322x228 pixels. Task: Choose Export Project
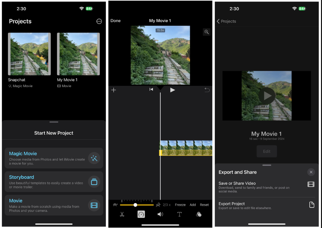[x=266, y=206]
